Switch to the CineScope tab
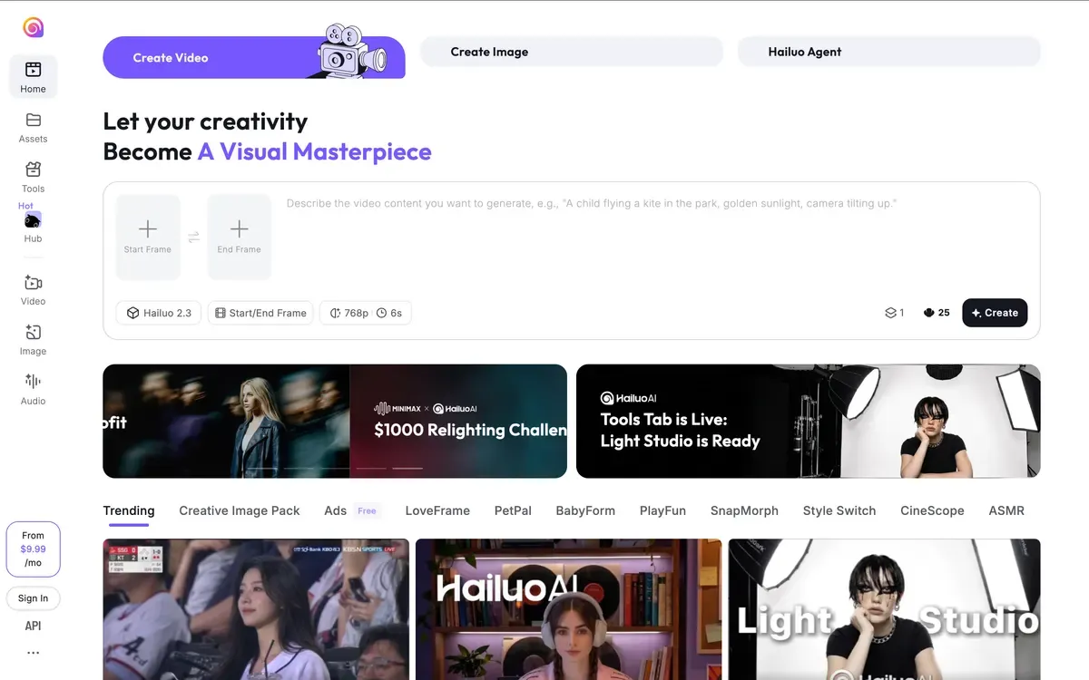 point(932,510)
